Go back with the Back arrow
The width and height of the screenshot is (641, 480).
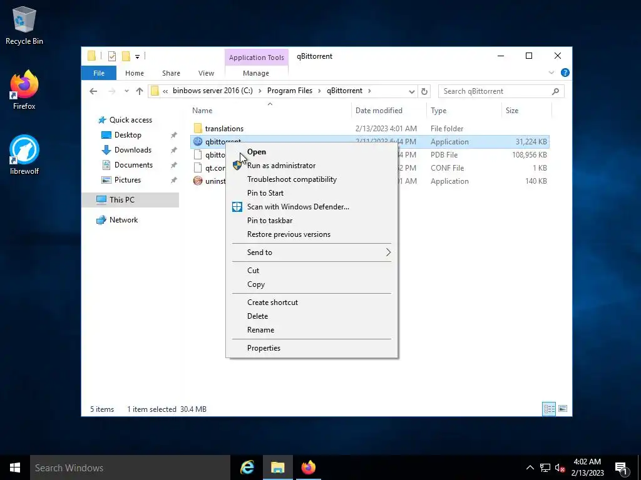coord(93,91)
